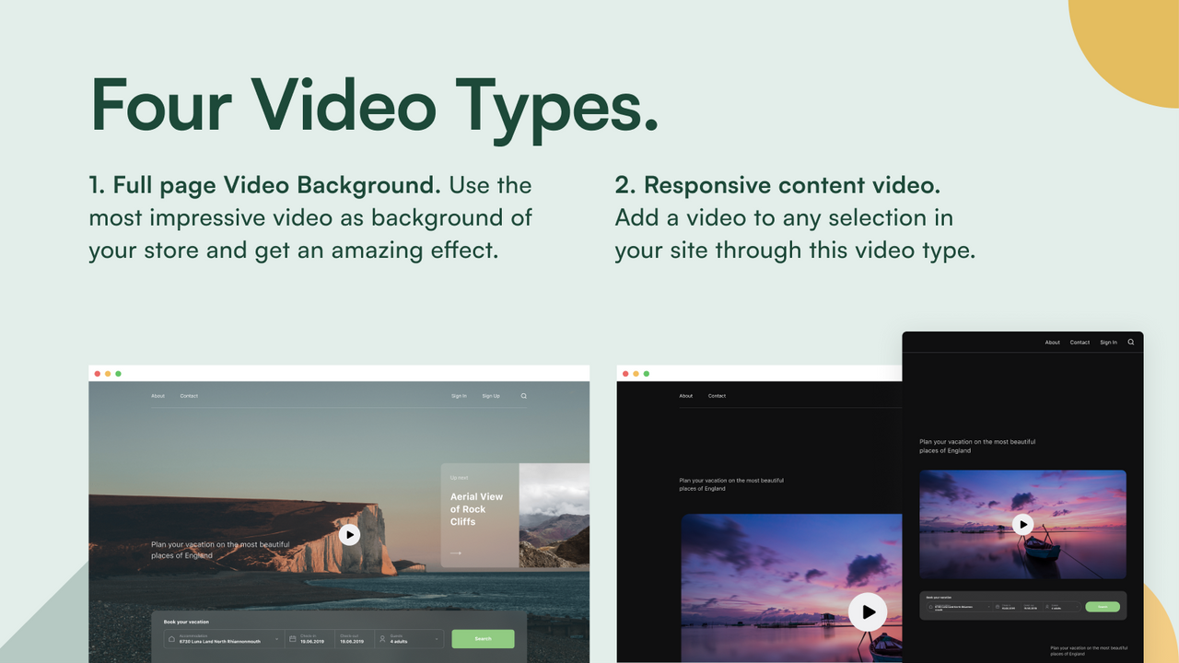This screenshot has width=1179, height=663.
Task: Click Sign In in left cliff mockup
Action: (459, 396)
